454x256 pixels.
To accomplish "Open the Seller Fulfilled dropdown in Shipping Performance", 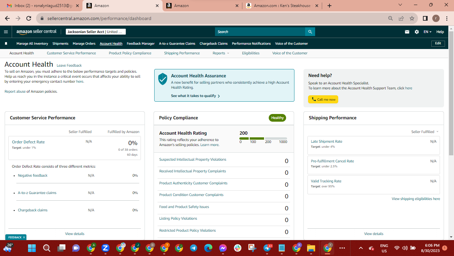I will pos(425,132).
